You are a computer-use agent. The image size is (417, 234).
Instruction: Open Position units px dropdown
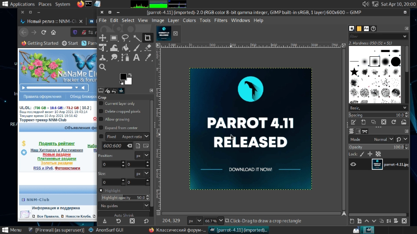tap(142, 156)
